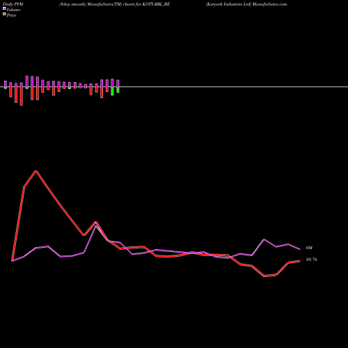The image size is (348, 348).
Task: Click the 3day smooth MunafaSutra charts header text
Action: click(114, 4)
